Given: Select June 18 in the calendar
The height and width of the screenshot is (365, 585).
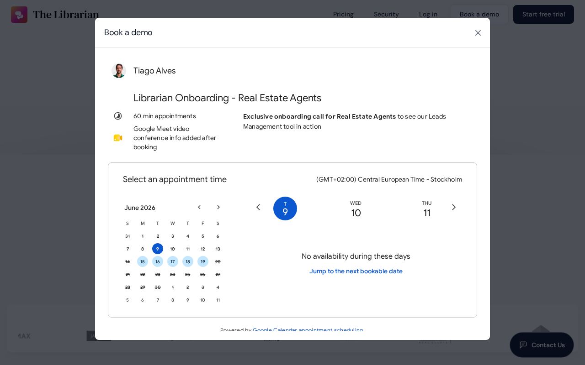Looking at the screenshot, I should pos(188,261).
